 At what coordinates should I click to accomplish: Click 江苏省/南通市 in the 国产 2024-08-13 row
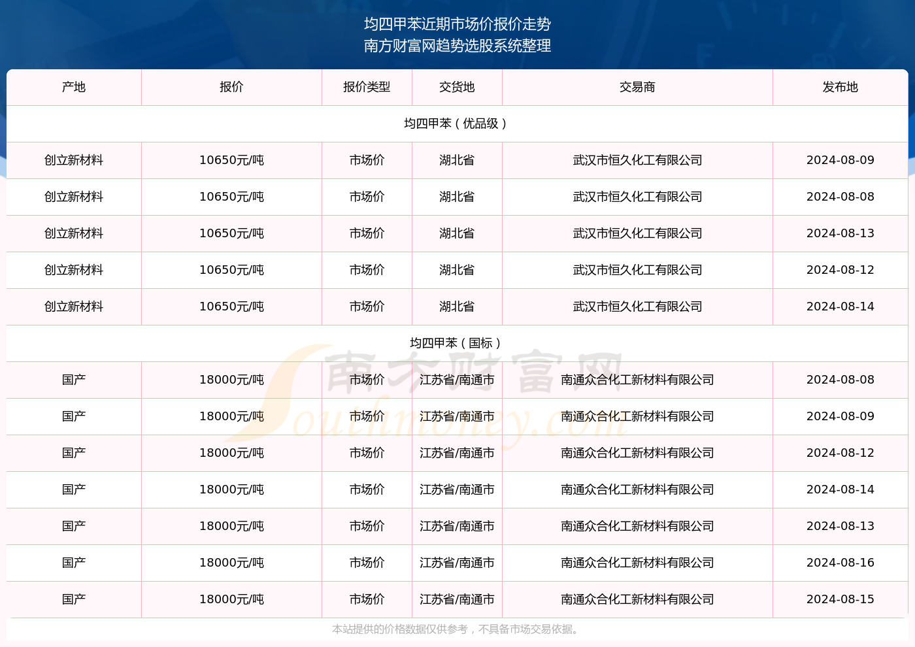pos(457,526)
